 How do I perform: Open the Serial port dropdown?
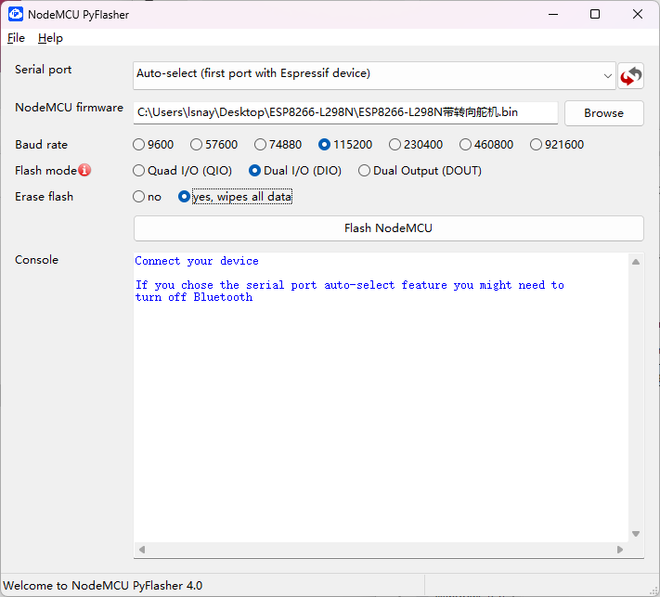click(374, 76)
